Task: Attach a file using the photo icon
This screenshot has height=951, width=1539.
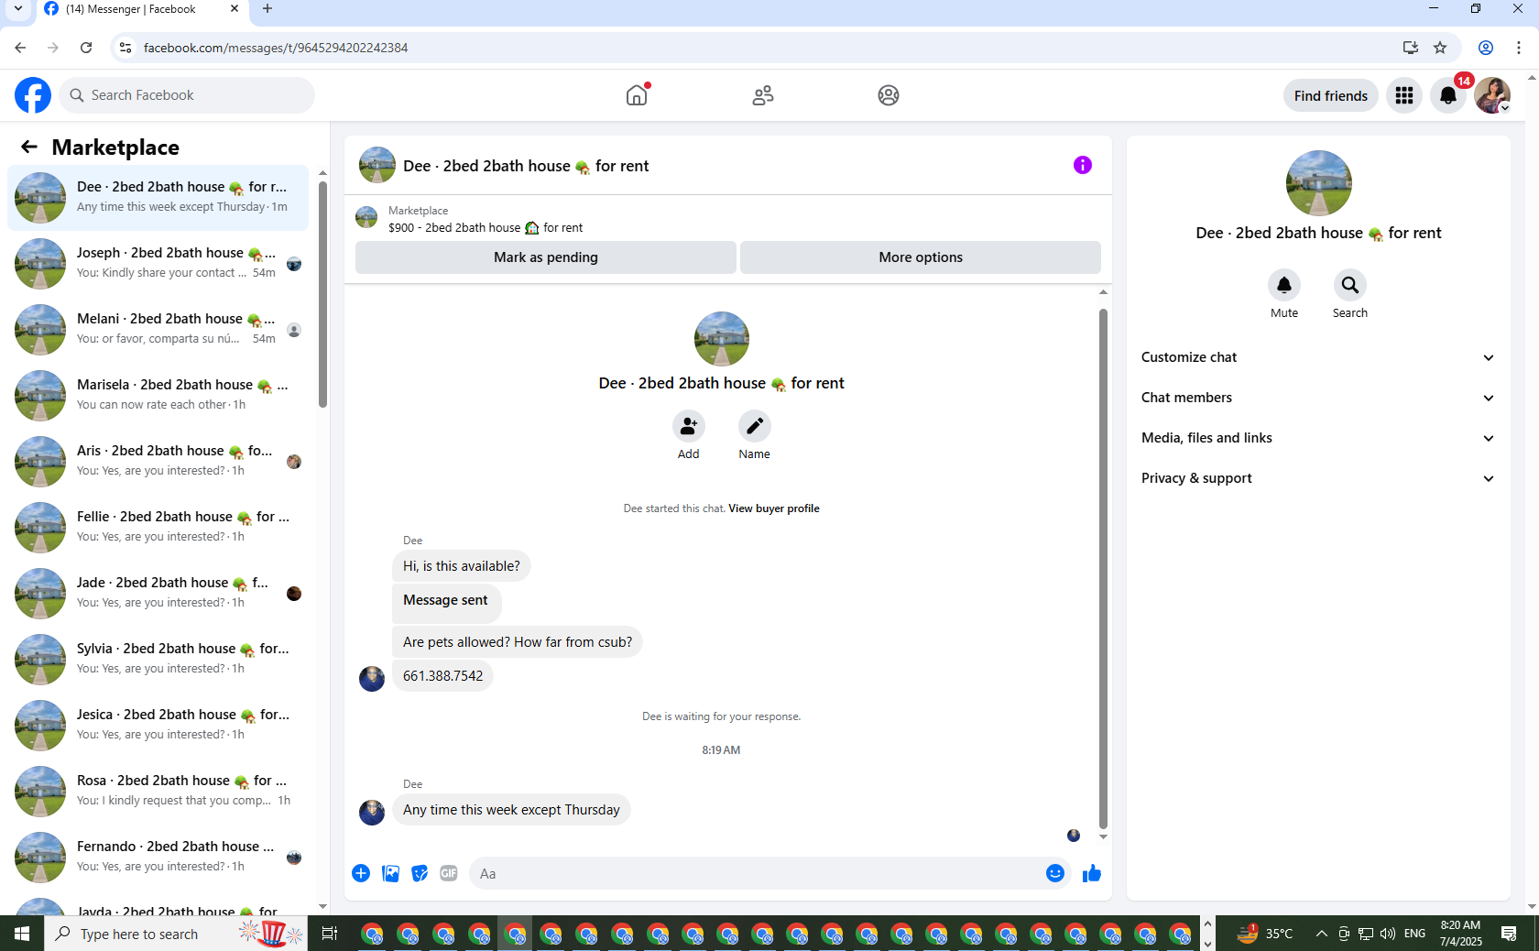Action: (x=390, y=873)
